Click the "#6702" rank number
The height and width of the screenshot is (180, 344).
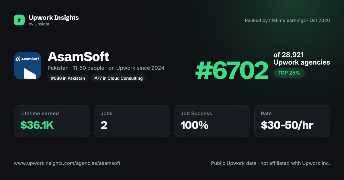pyautogui.click(x=232, y=71)
